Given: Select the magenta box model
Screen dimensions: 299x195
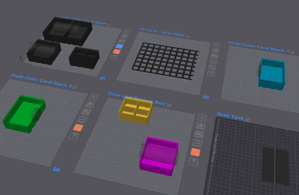Looking at the screenshot, I should click(x=159, y=154).
